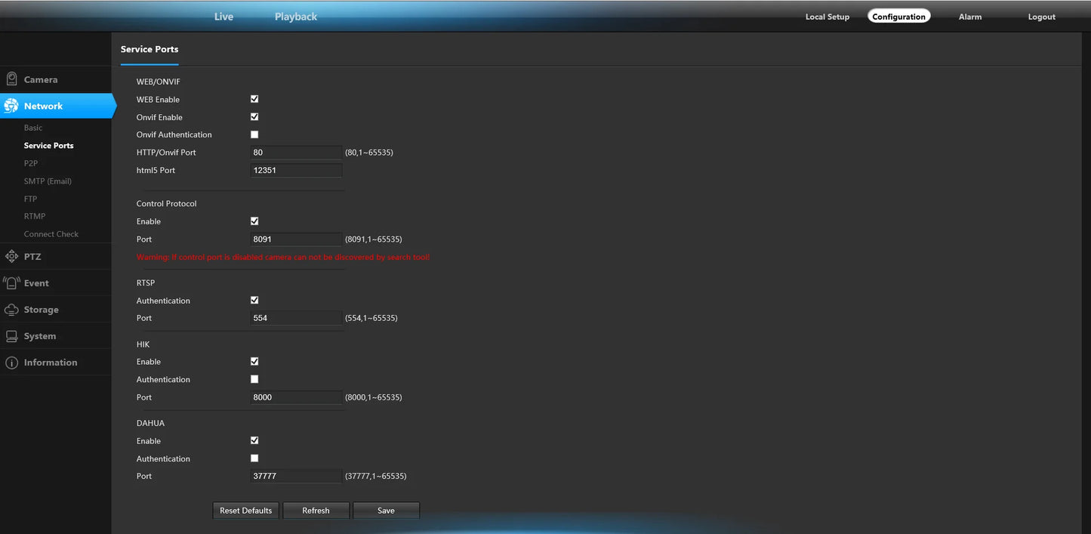This screenshot has height=534, width=1091.
Task: Switch to the Live view tab
Action: tap(223, 17)
